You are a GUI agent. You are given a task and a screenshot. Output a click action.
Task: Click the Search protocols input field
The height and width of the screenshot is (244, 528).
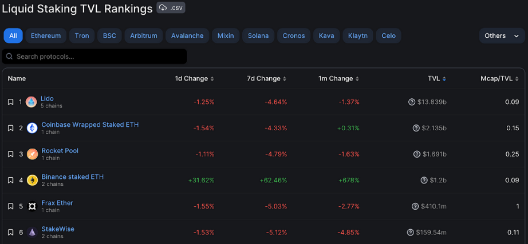tap(94, 57)
